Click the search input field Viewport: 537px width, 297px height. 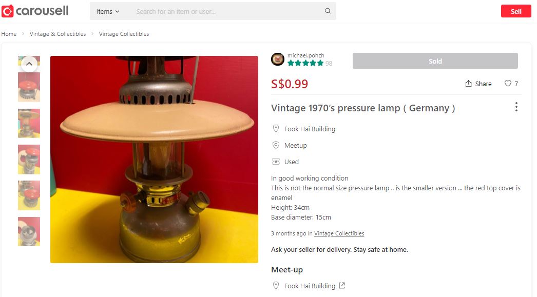(228, 11)
